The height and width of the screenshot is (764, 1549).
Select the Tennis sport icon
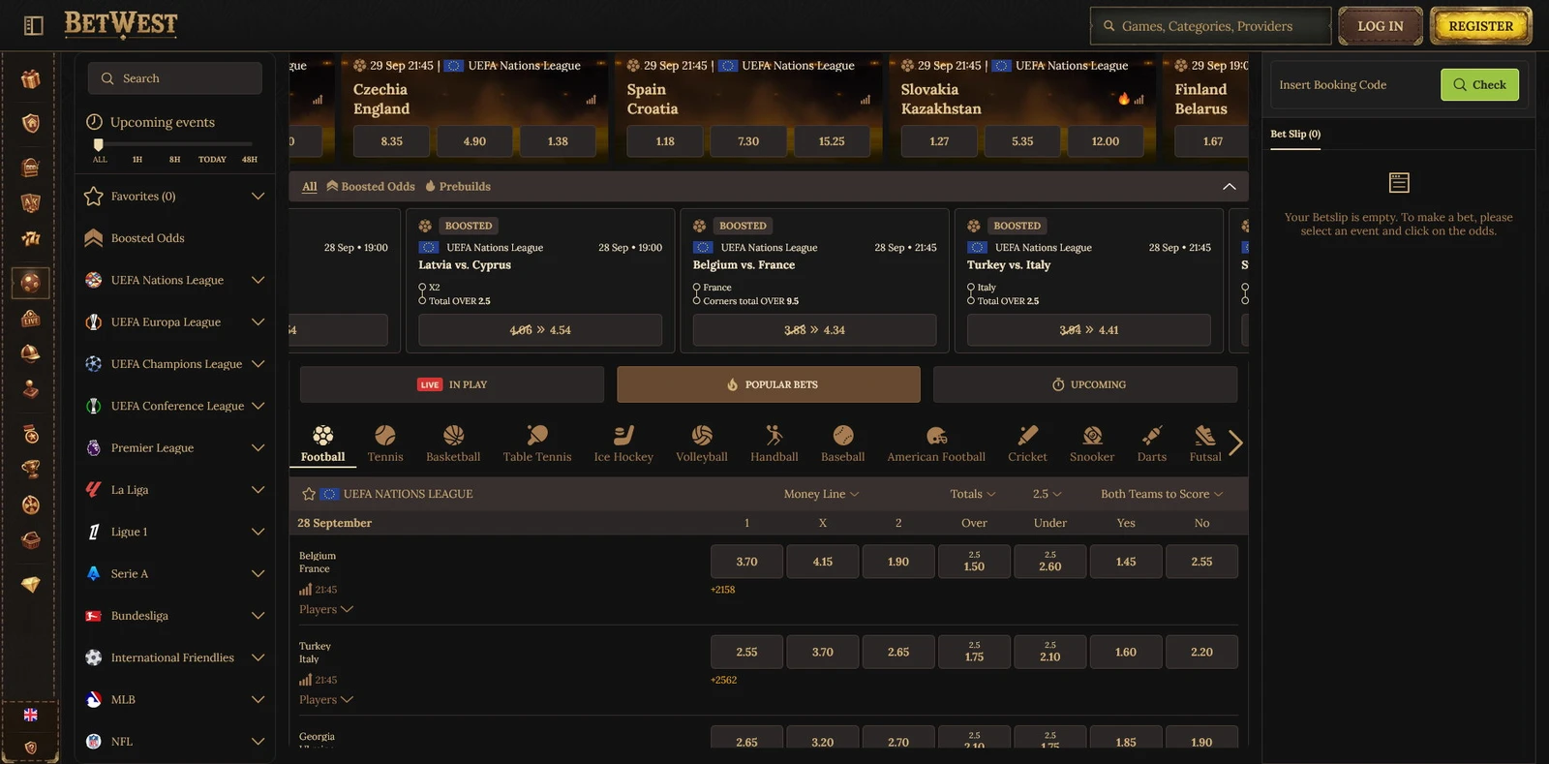[x=385, y=443]
